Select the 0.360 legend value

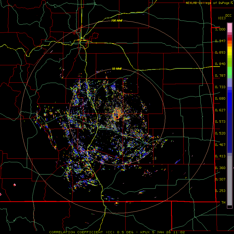tap(220, 168)
